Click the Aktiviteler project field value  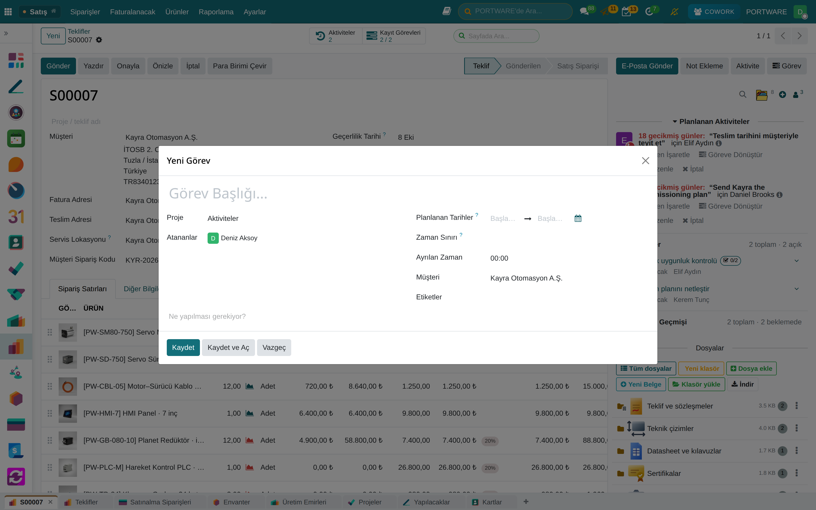pos(223,218)
